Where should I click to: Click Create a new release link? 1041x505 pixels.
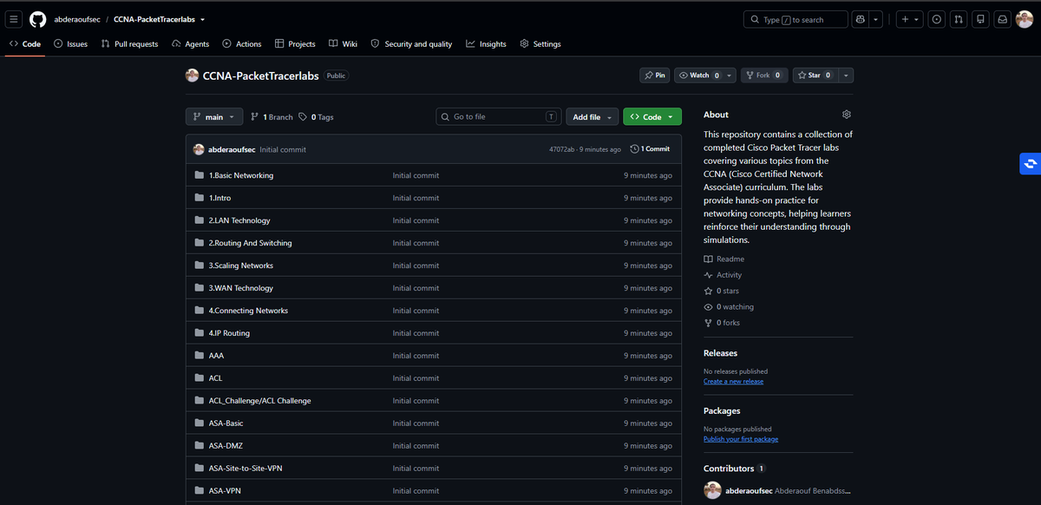[734, 381]
